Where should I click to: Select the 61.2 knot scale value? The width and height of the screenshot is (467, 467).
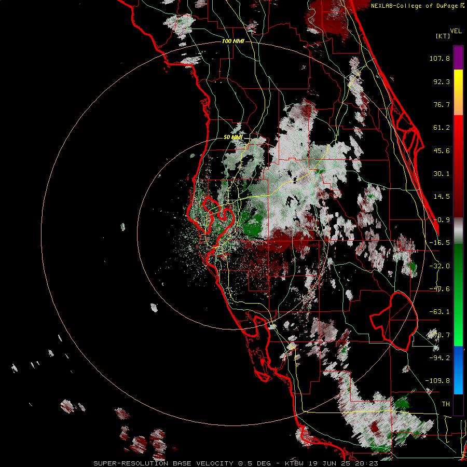click(442, 128)
